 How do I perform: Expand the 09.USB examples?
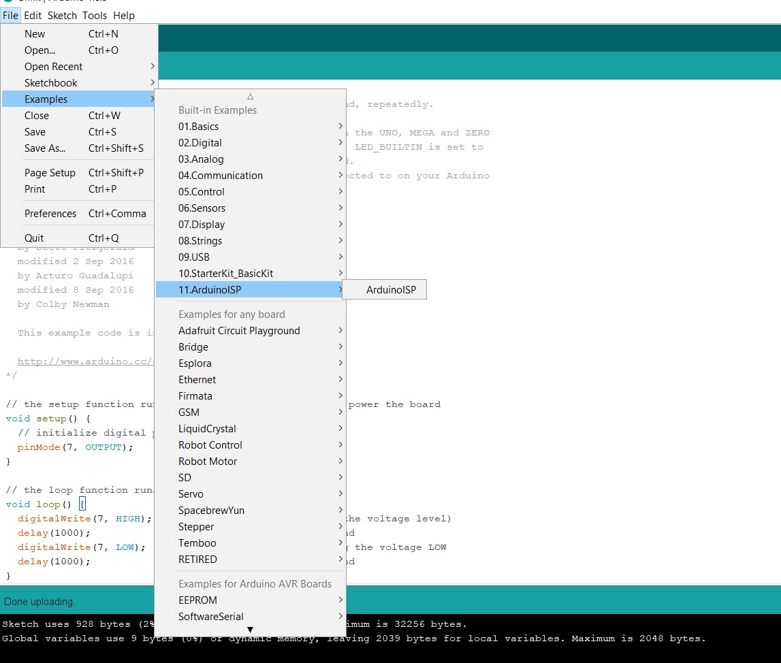tap(251, 257)
